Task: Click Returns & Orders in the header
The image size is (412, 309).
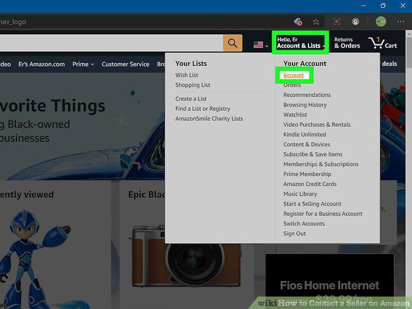Action: click(x=347, y=43)
